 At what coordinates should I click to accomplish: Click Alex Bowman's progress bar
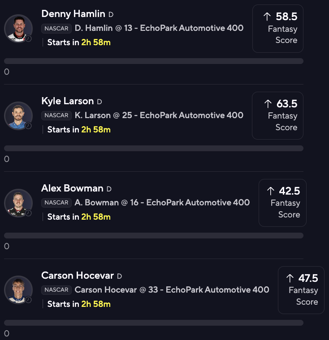coord(154,235)
